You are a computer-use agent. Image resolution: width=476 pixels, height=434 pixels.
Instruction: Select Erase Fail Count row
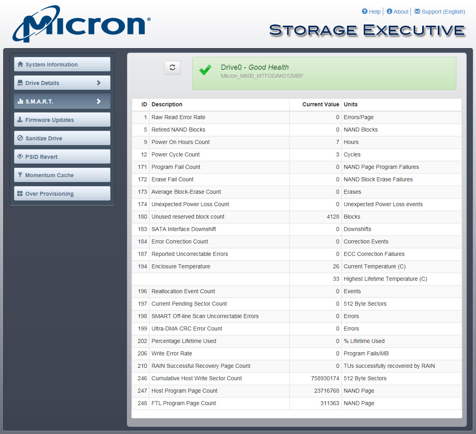pos(297,179)
